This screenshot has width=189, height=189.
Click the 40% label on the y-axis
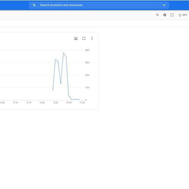tap(87, 50)
